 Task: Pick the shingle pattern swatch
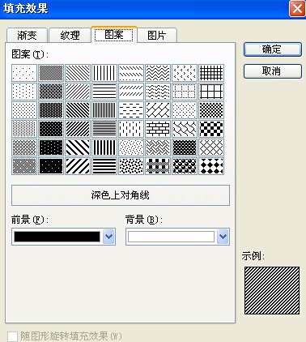(185, 129)
